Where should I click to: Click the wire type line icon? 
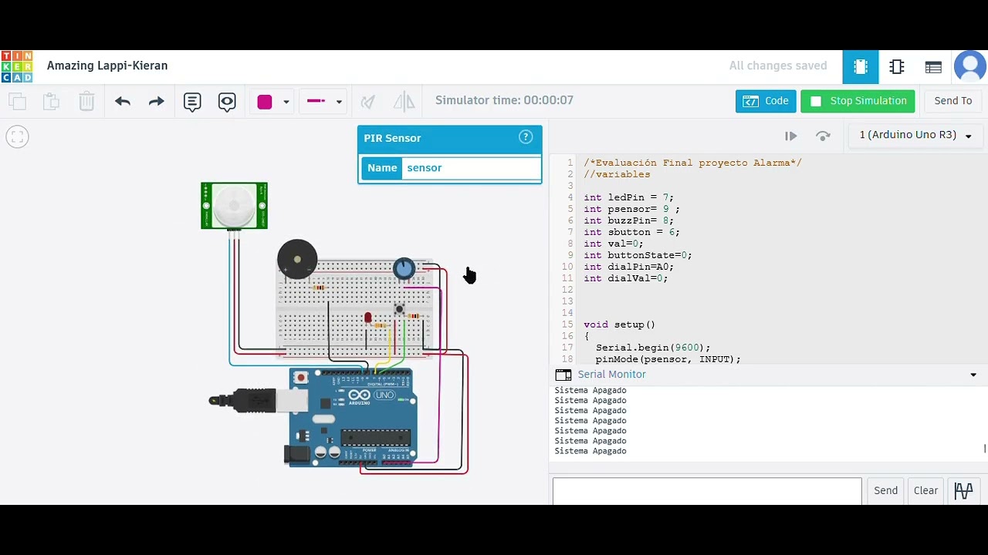[316, 101]
